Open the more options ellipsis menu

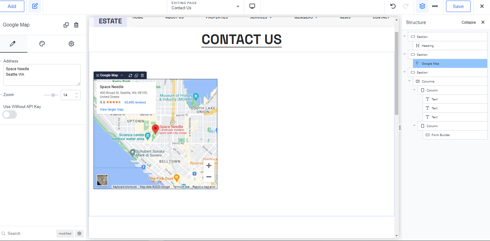click(x=435, y=6)
